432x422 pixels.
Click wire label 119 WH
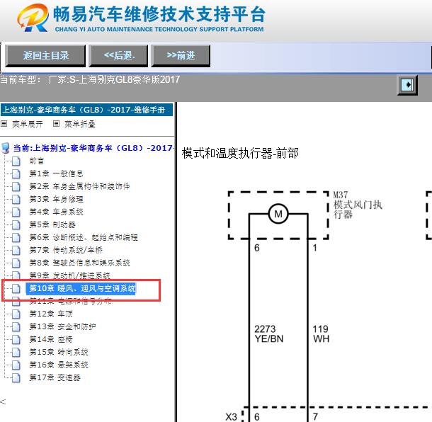pos(321,334)
